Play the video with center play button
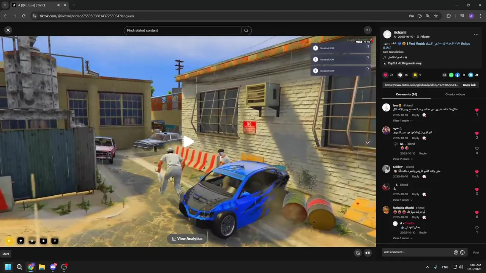Image resolution: width=486 pixels, height=273 pixels. [188, 141]
